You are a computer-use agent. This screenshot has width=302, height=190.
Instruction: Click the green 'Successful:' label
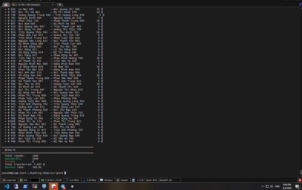12,158
